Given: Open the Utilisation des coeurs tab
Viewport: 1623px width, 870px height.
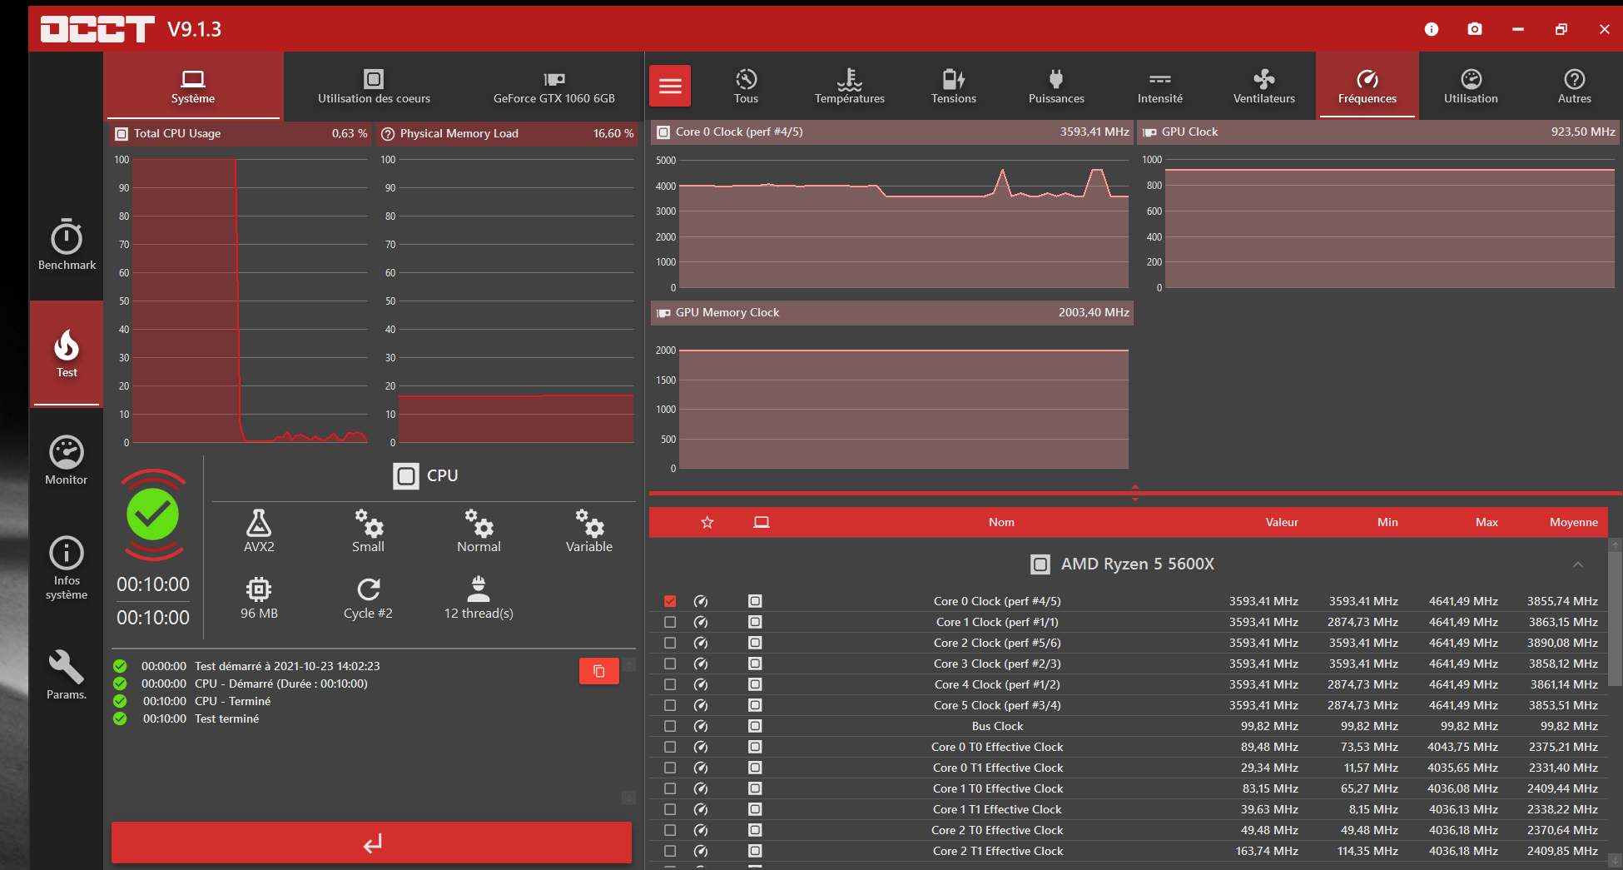Looking at the screenshot, I should [374, 86].
